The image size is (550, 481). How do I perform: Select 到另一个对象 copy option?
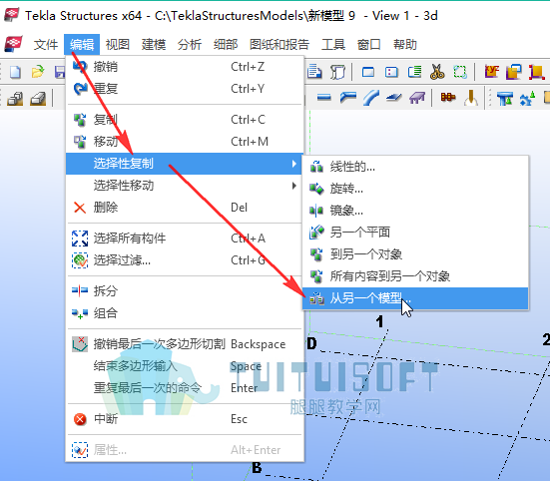(415, 254)
